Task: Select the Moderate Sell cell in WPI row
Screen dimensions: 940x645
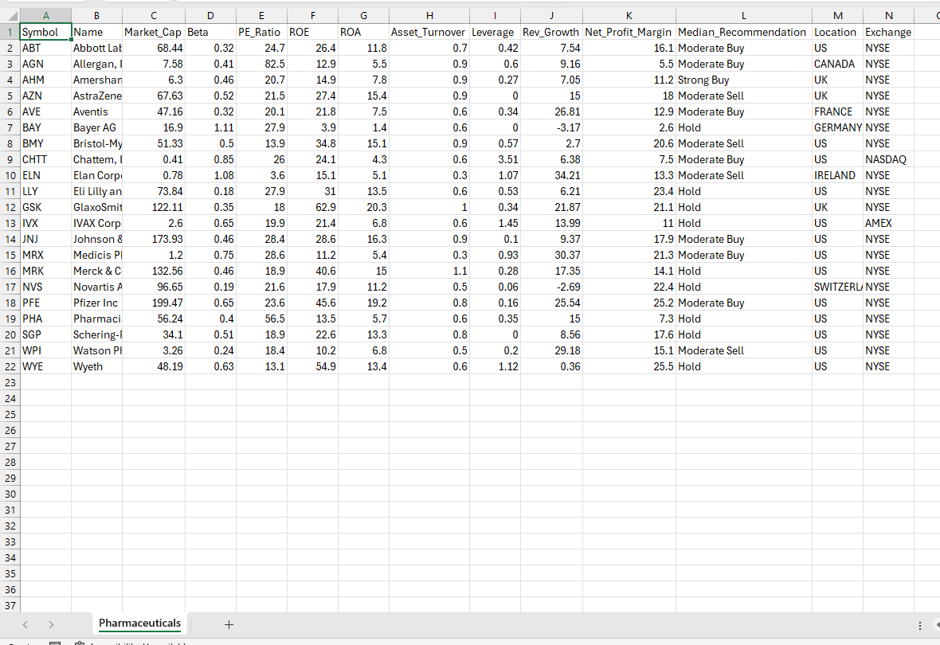Action: point(743,350)
